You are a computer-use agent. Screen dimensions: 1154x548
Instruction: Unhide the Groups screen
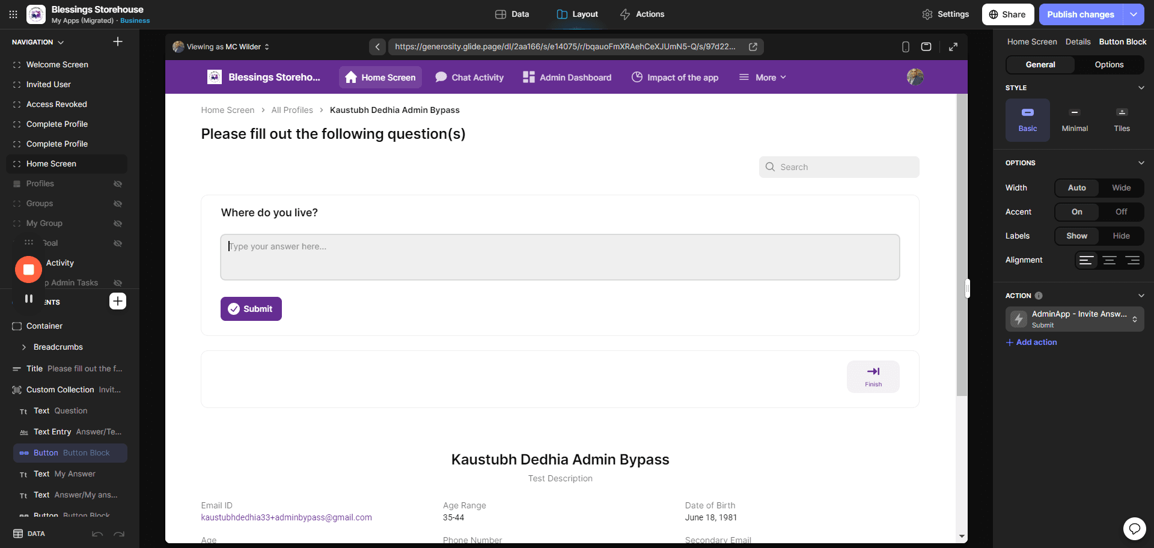tap(118, 204)
